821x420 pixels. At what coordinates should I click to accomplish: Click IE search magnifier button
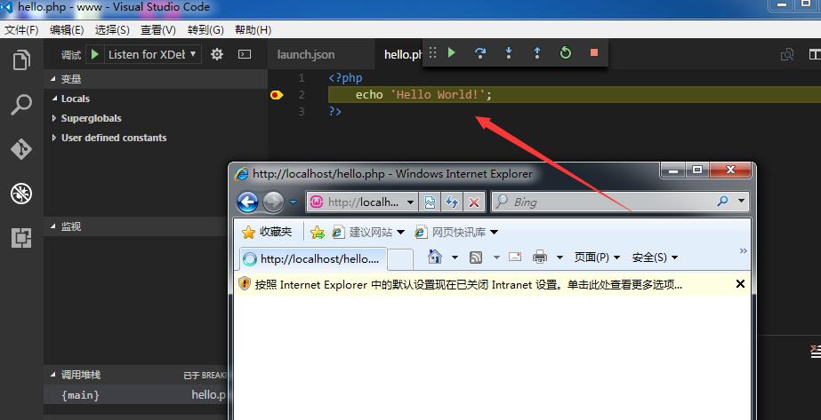point(722,201)
